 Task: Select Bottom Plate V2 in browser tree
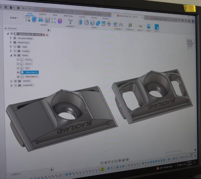point(30,72)
